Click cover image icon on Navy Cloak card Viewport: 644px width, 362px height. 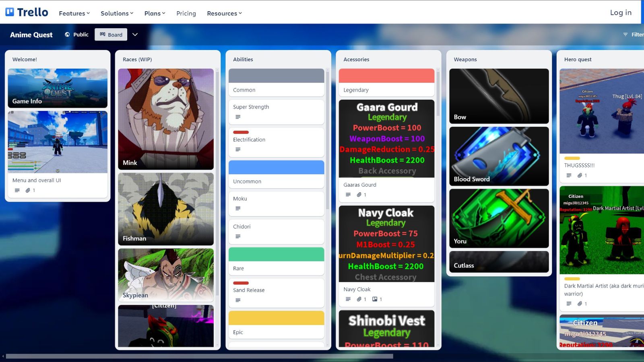[x=375, y=299]
